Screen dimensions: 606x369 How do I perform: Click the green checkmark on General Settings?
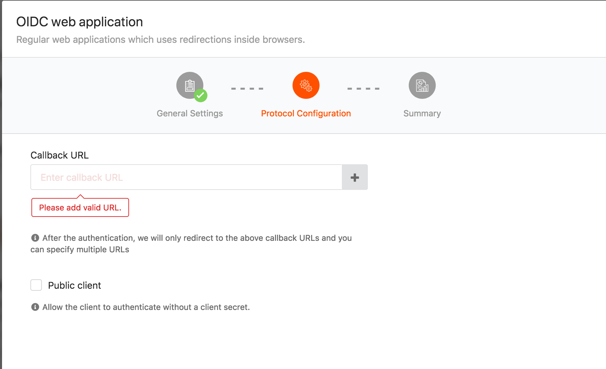[201, 95]
